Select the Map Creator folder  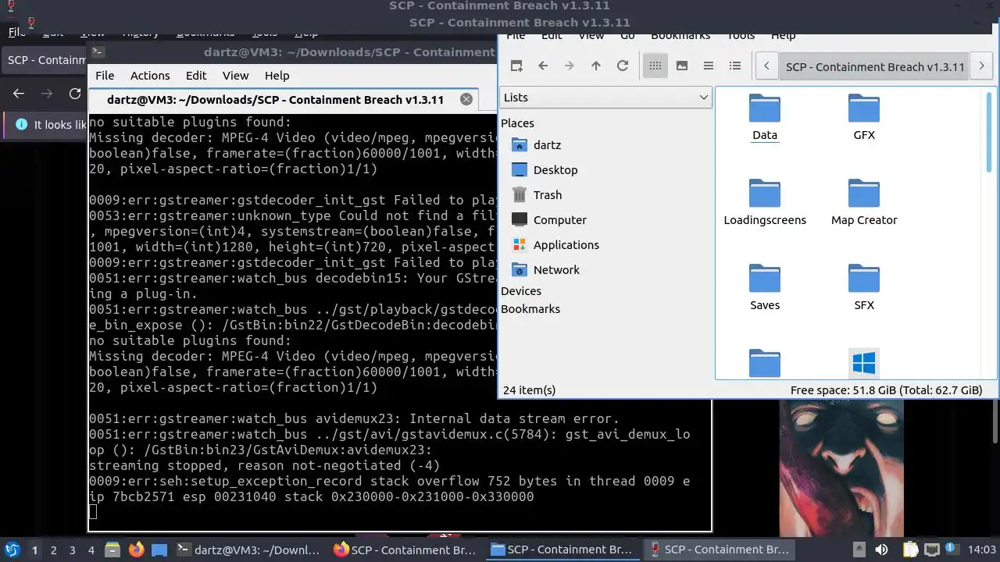(x=864, y=203)
